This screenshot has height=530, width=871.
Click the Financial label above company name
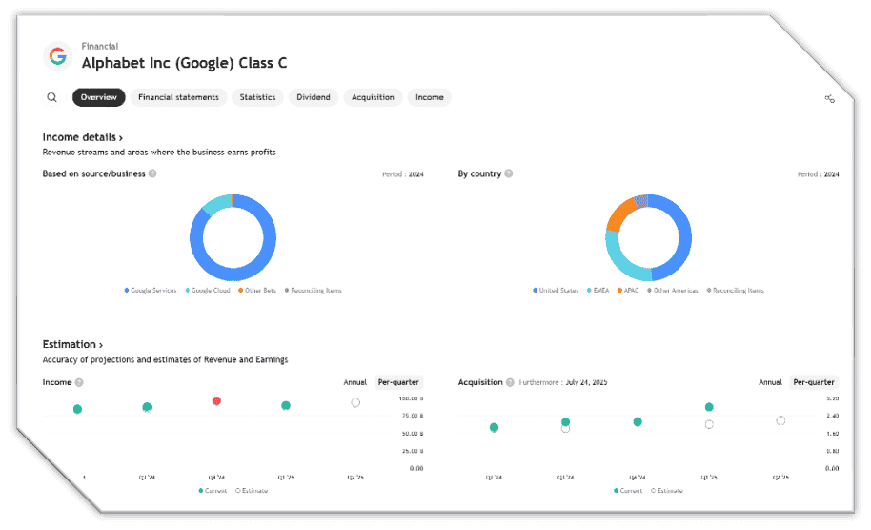(x=100, y=46)
